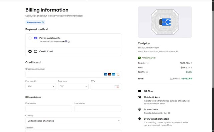Open the Affirm info icon
This screenshot has height=132, width=214.
point(69,42)
